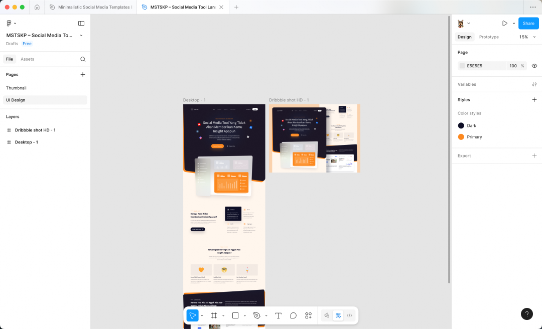This screenshot has height=329, width=542.
Task: Expand Move tool options arrow
Action: pyautogui.click(x=202, y=315)
